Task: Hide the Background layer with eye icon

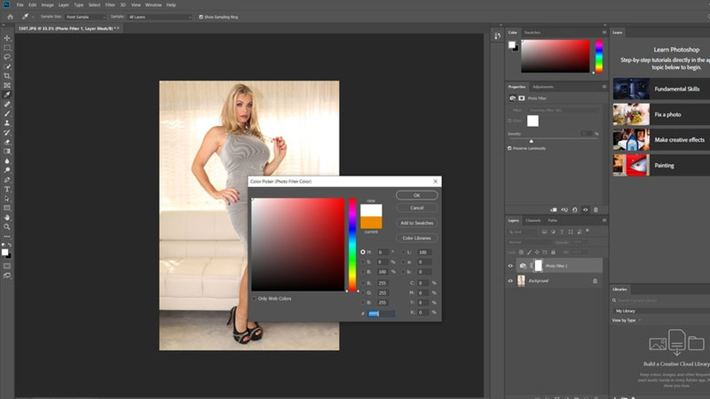Action: 510,280
